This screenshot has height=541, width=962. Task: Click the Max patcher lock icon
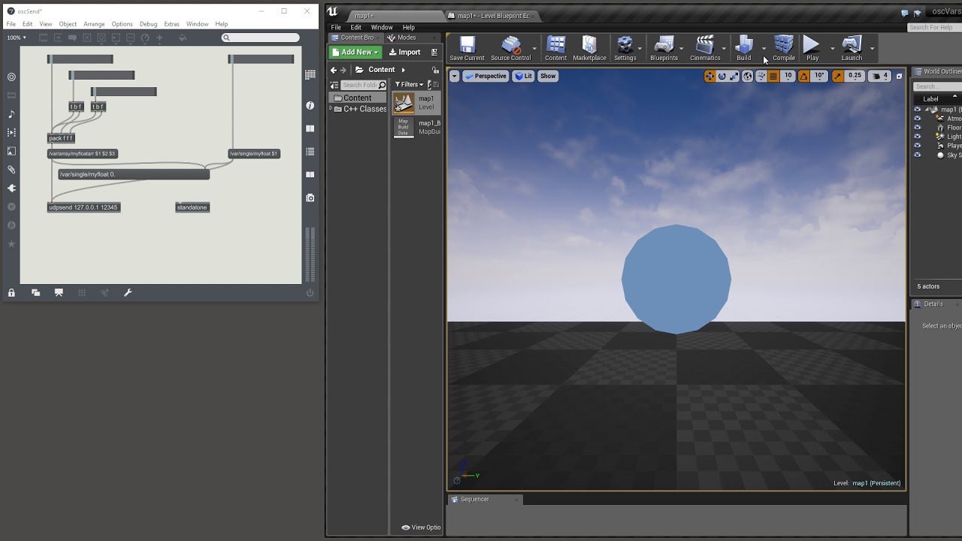tap(11, 293)
